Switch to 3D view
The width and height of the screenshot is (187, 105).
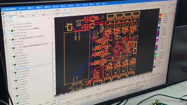tap(45, 11)
